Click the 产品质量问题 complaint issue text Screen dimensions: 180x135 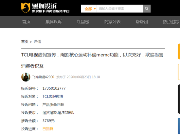point(53,104)
